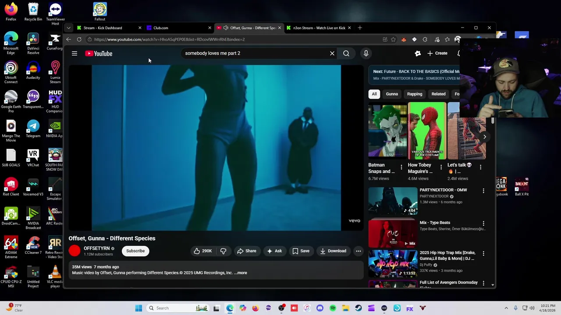Viewport: 561px width, 315px height.
Task: Bookmark this page with star icon
Action: click(x=394, y=39)
